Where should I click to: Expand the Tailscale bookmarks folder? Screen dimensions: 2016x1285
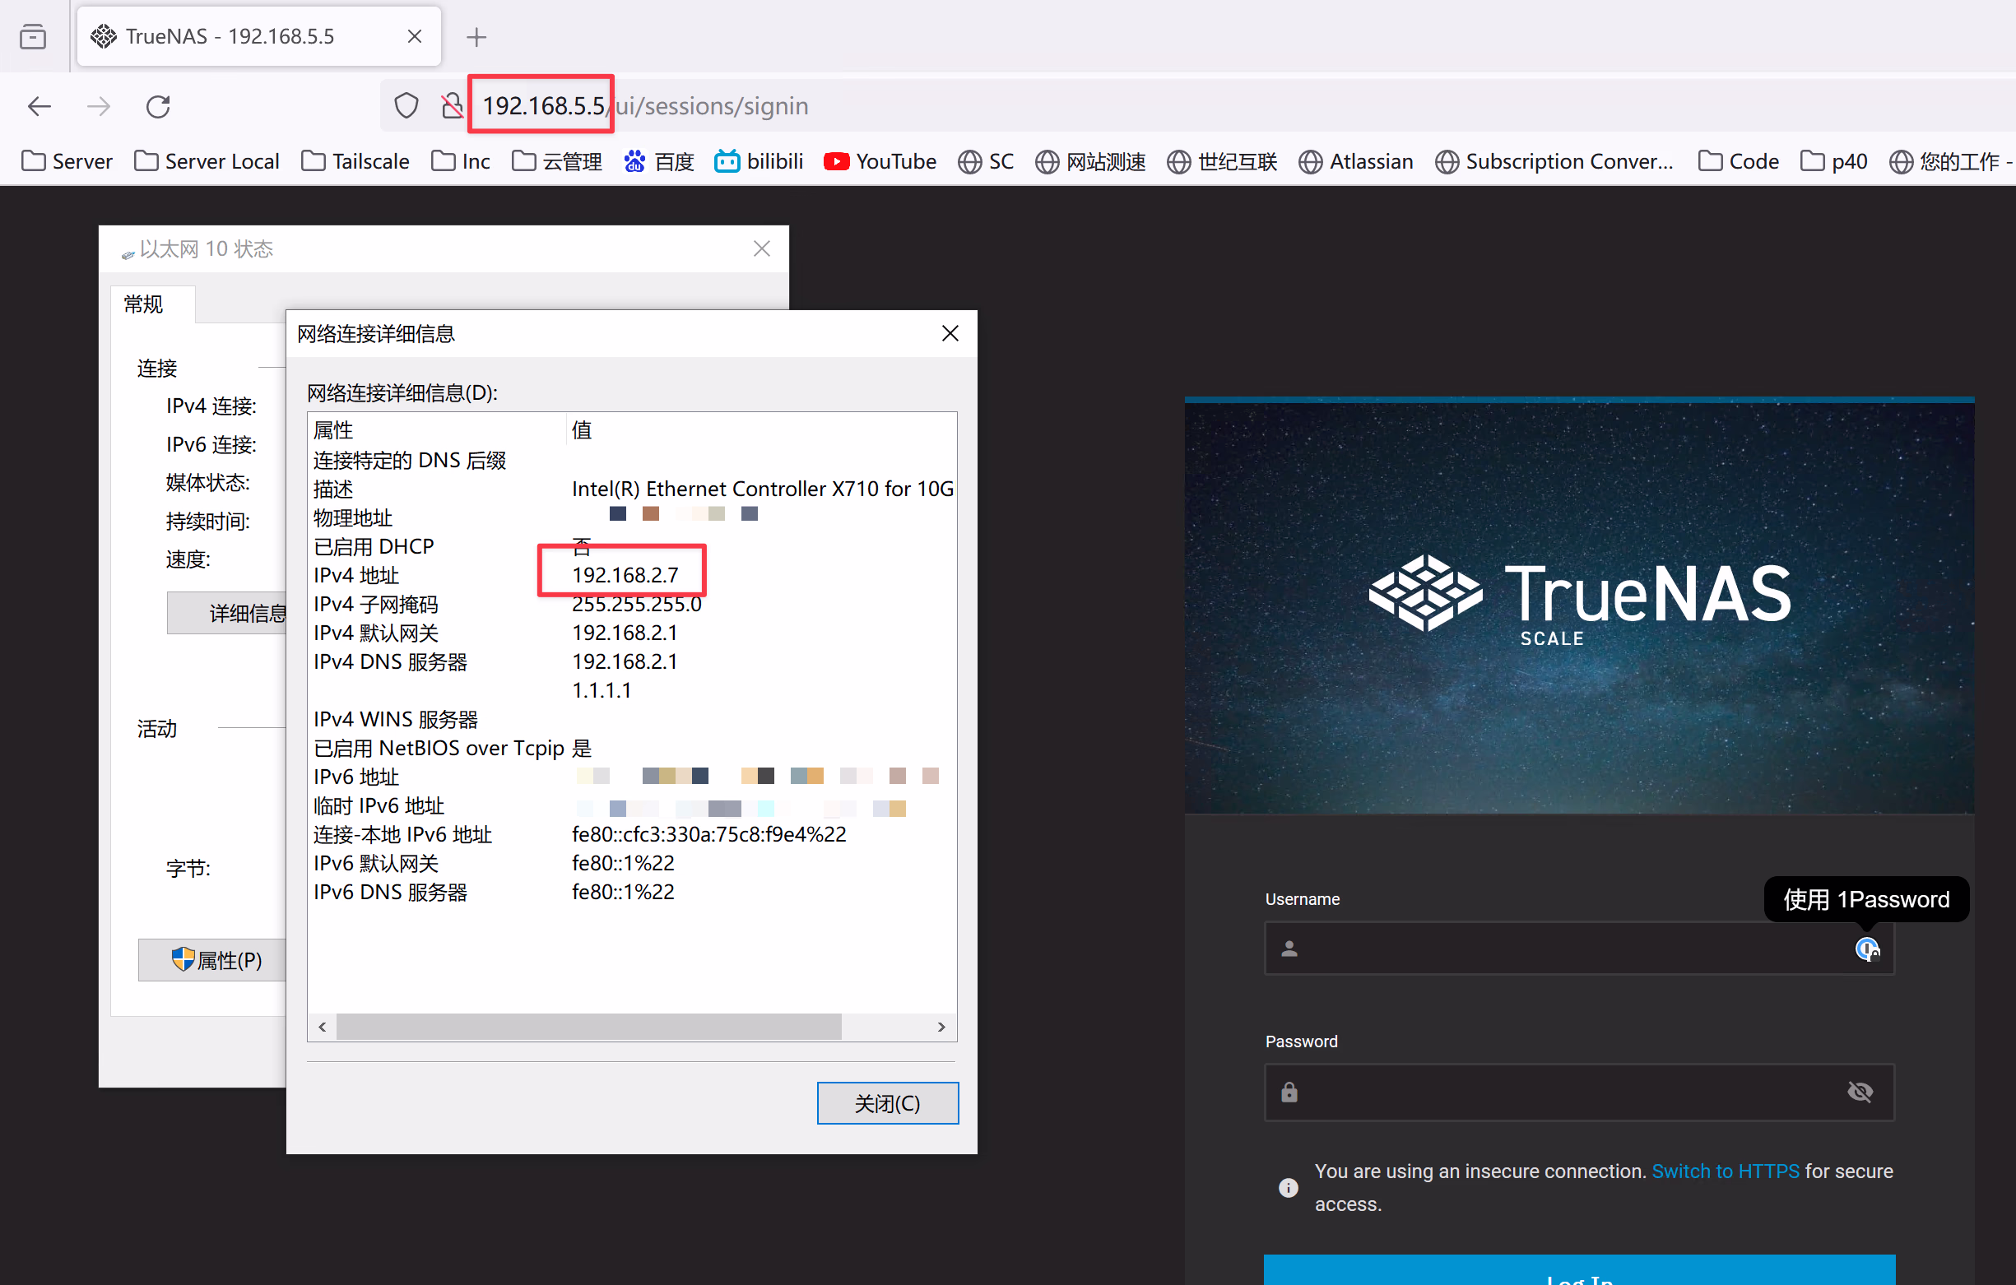click(355, 160)
